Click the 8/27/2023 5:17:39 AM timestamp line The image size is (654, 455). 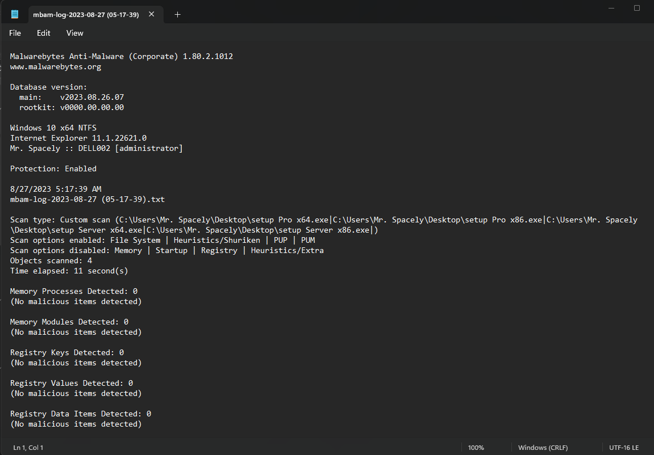[x=56, y=189]
